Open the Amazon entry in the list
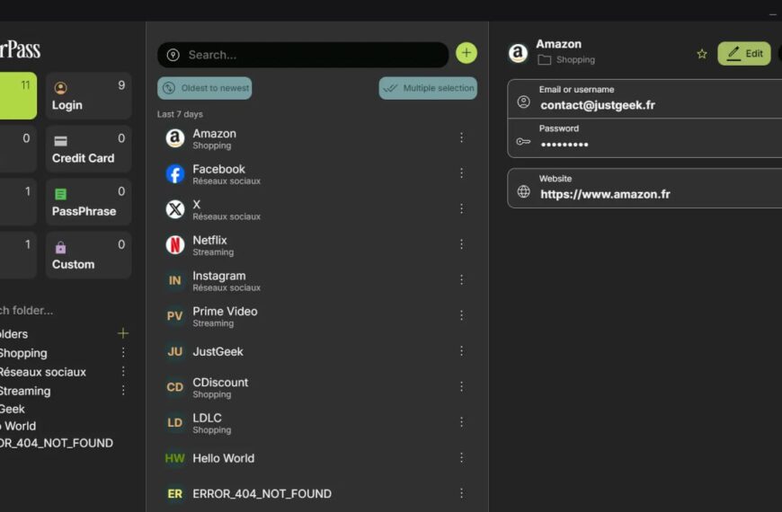782x512 pixels. (316, 138)
